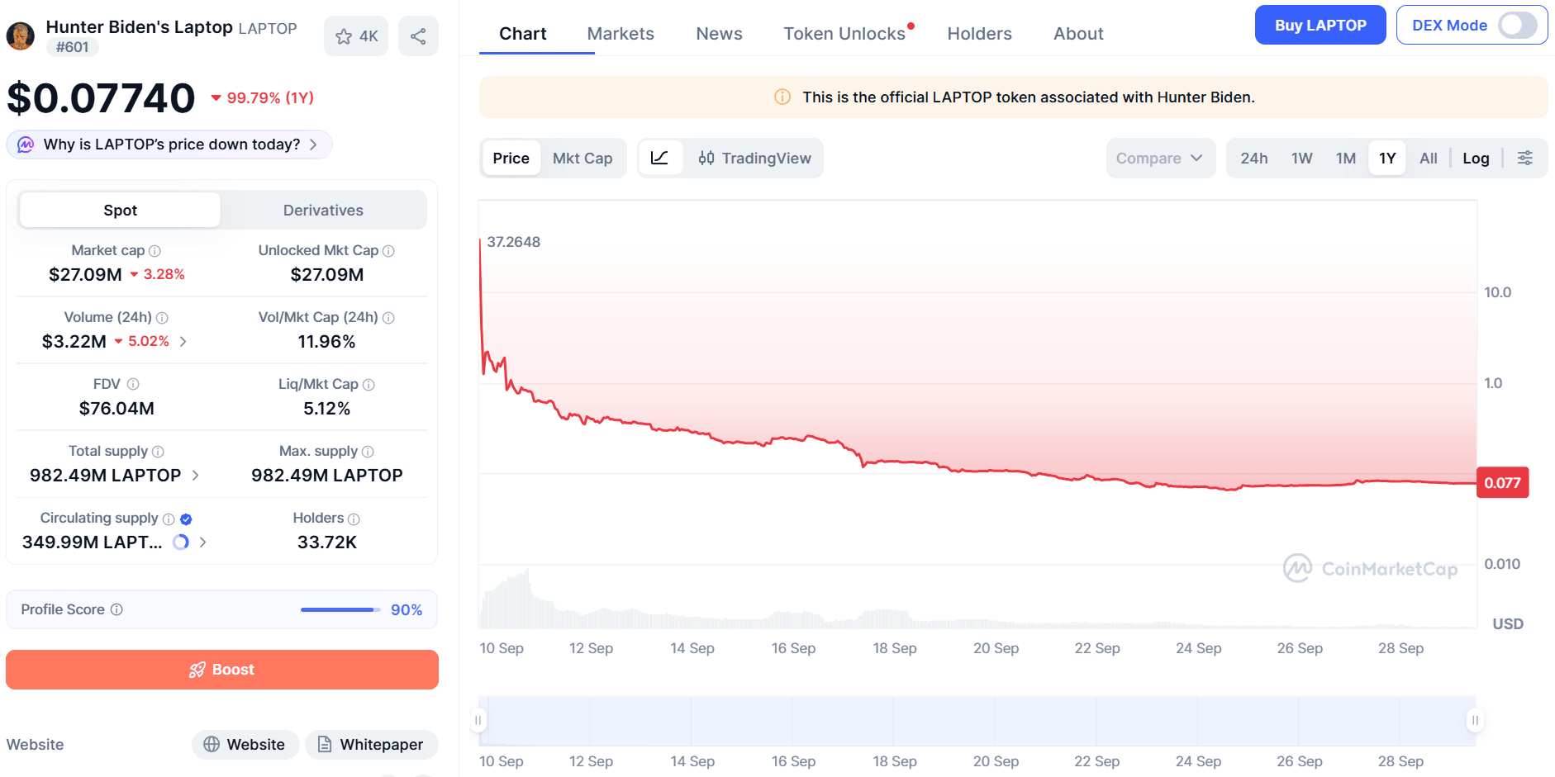This screenshot has height=777, width=1555.
Task: Click Market cap info icon
Action: [155, 251]
